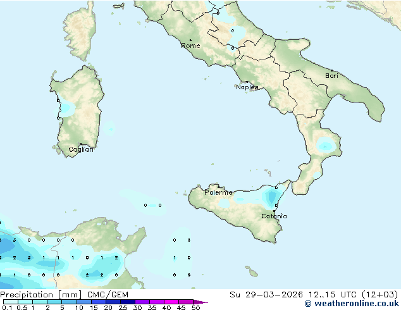Click the Catania city label

[274, 216]
